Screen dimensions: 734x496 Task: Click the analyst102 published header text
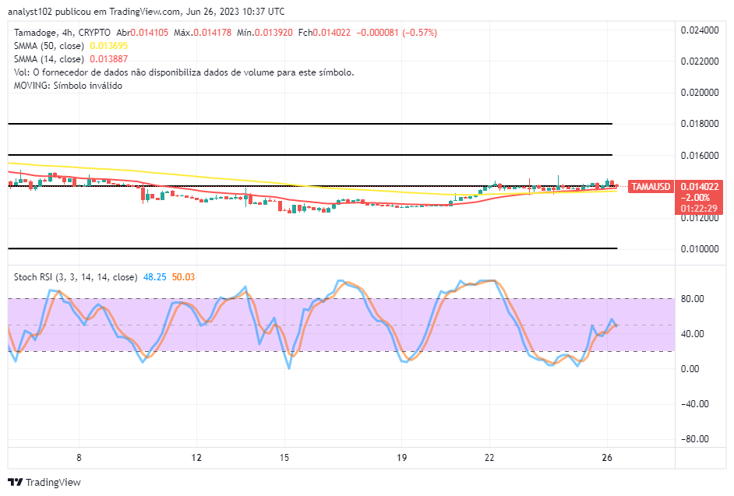[146, 11]
